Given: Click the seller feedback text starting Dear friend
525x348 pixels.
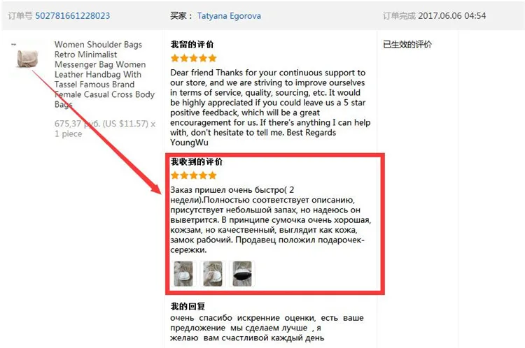Looking at the screenshot, I should coord(270,108).
